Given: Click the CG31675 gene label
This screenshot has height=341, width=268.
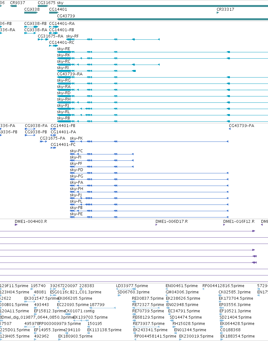Looking at the screenshot, I should tap(47, 3).
